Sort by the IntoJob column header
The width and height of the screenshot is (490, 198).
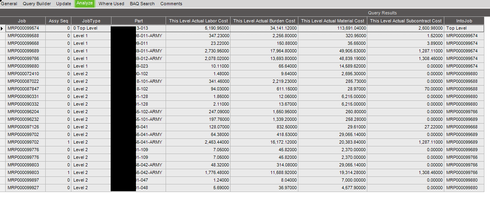pos(464,21)
